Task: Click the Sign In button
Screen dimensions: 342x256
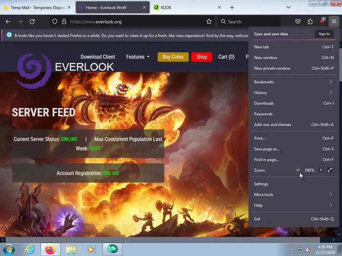Action: click(324, 34)
